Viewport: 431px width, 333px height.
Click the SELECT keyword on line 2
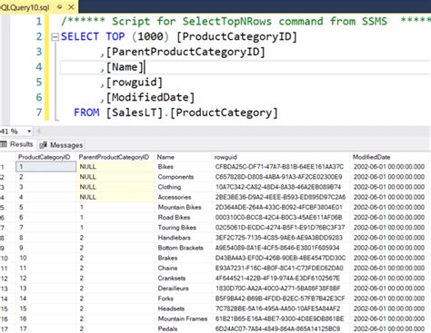[80, 36]
